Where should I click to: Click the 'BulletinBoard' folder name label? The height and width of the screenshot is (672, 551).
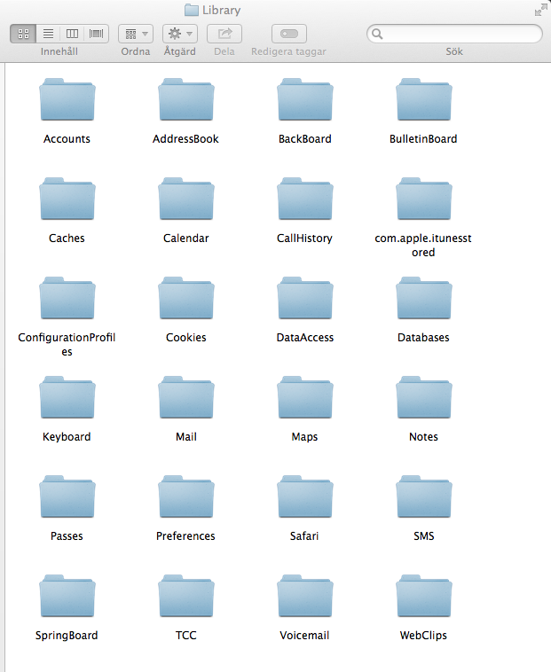[423, 139]
